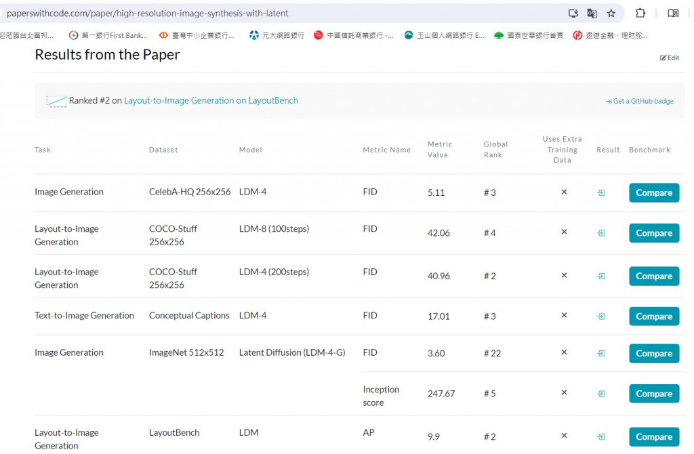Image resolution: width=694 pixels, height=454 pixels.
Task: Click metric value 40.96
Action: 438,276
